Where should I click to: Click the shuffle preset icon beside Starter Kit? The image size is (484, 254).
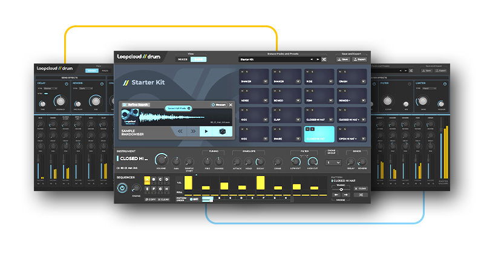(x=324, y=59)
